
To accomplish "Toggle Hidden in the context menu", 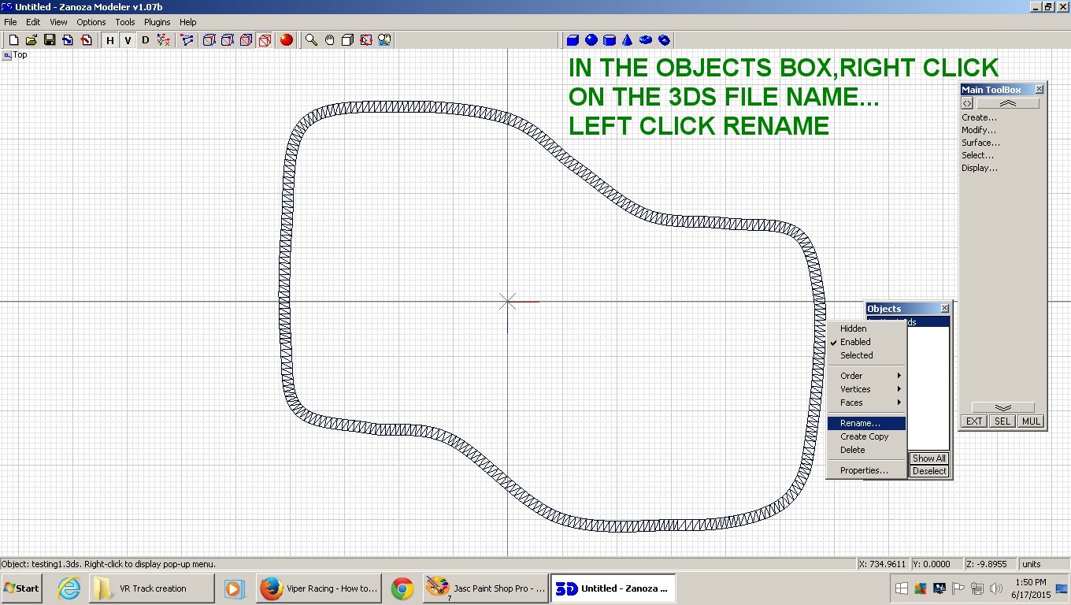I will (867, 328).
